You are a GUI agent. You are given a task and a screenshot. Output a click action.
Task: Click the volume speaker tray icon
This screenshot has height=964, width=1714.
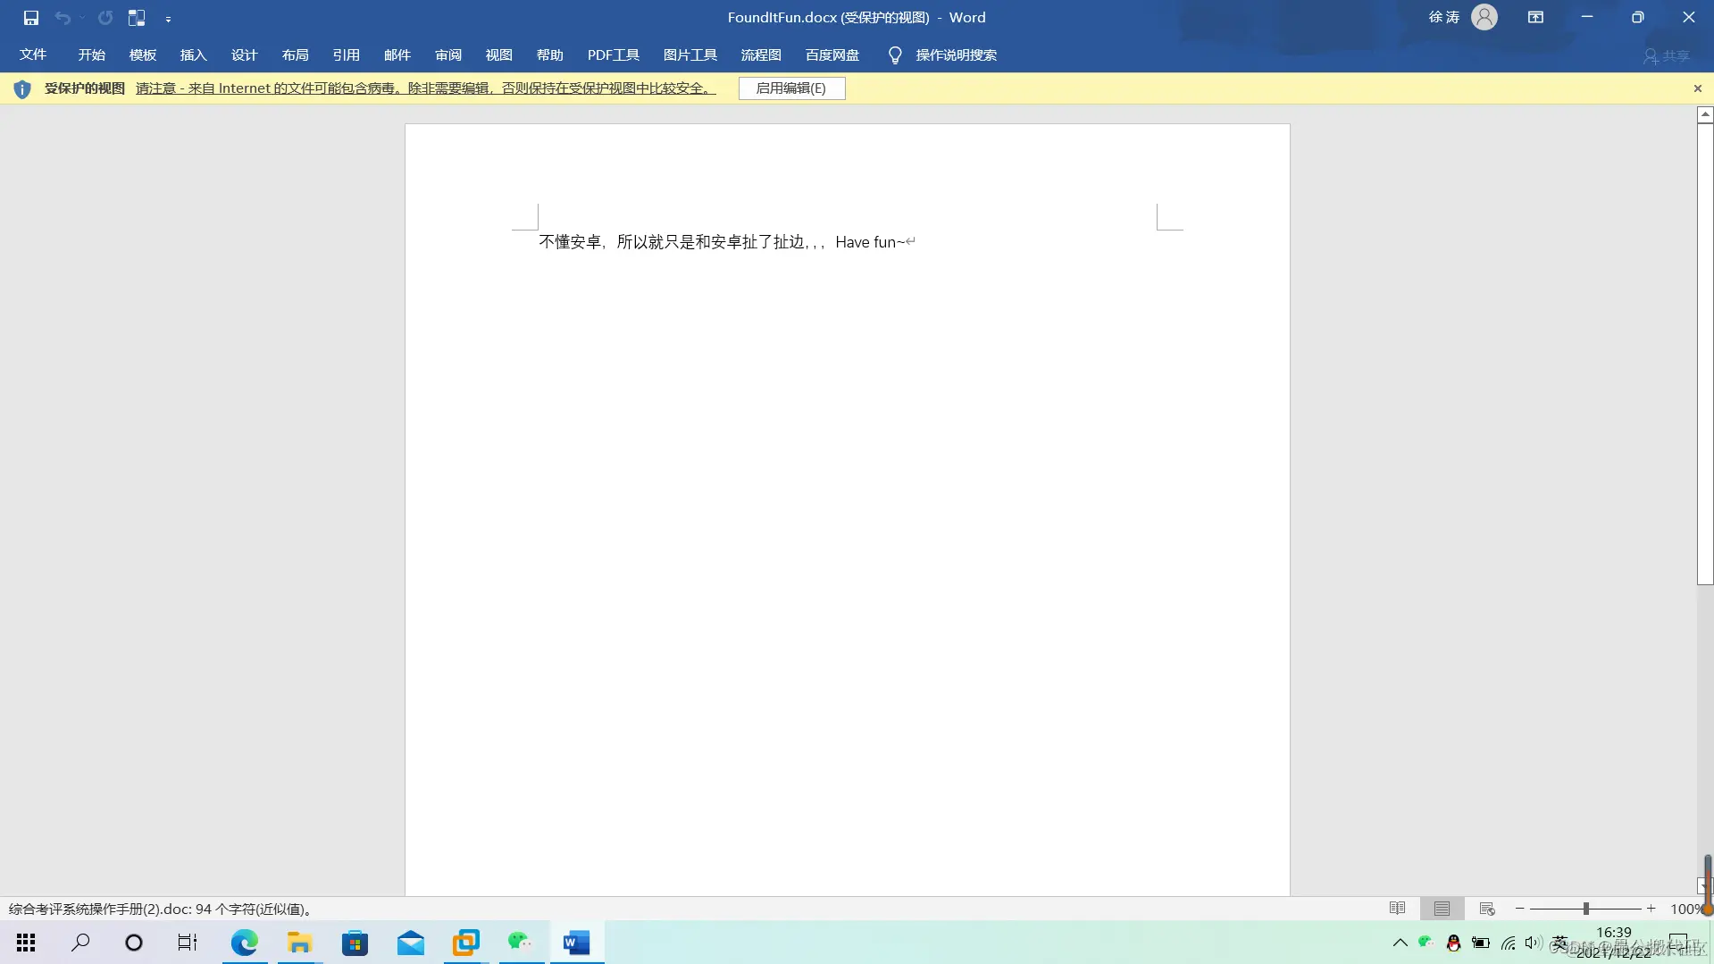pos(1534,943)
